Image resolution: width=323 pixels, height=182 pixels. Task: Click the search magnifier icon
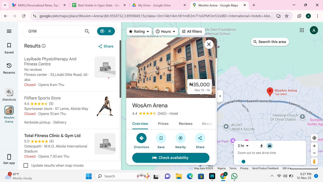pyautogui.click(x=87, y=31)
